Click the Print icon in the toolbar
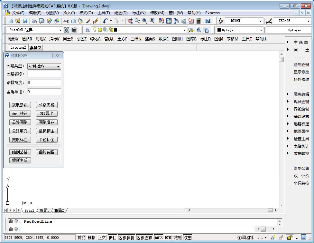 (34, 21)
